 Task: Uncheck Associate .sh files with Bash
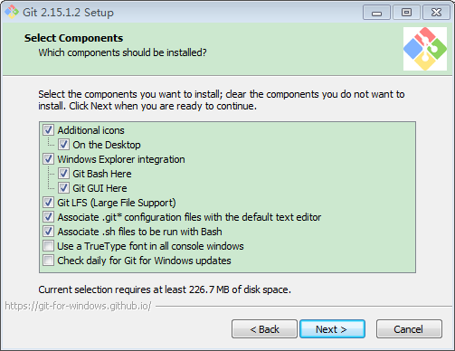click(x=48, y=232)
